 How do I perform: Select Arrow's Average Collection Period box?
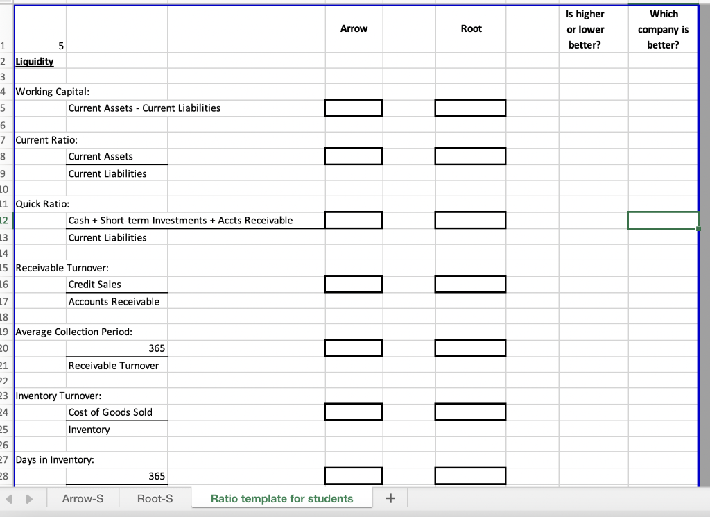[x=354, y=348]
